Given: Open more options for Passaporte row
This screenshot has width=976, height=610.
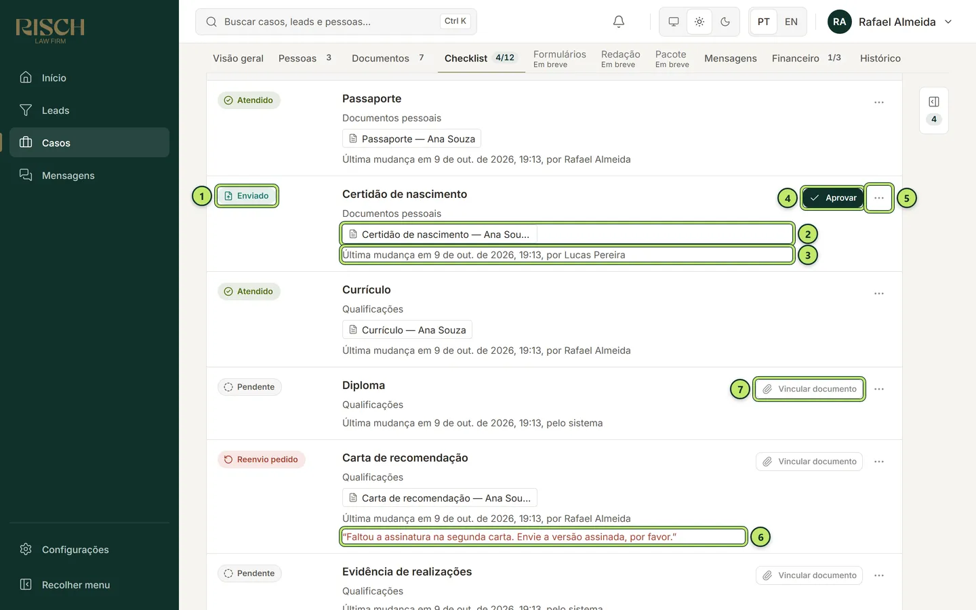Looking at the screenshot, I should click(x=879, y=102).
